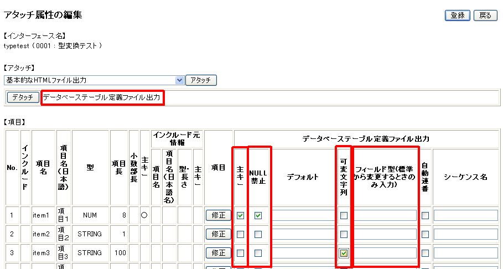Check 自動連番 checkbox for item1

point(425,216)
